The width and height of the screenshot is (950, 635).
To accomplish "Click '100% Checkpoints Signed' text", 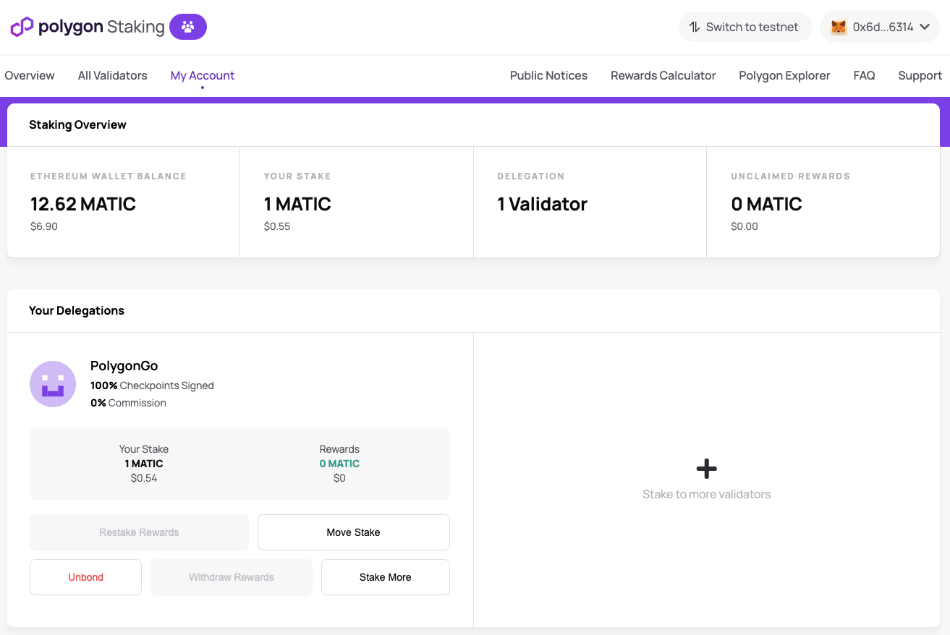I will click(x=152, y=385).
